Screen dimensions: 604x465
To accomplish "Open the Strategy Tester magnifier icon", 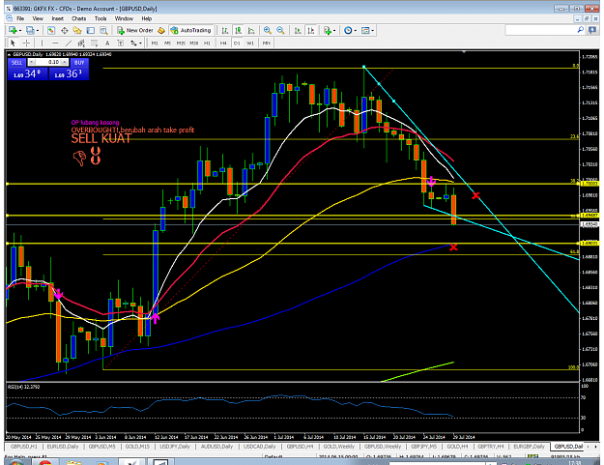I will (103, 30).
